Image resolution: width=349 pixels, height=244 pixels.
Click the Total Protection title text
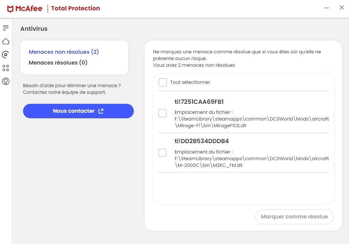click(75, 8)
